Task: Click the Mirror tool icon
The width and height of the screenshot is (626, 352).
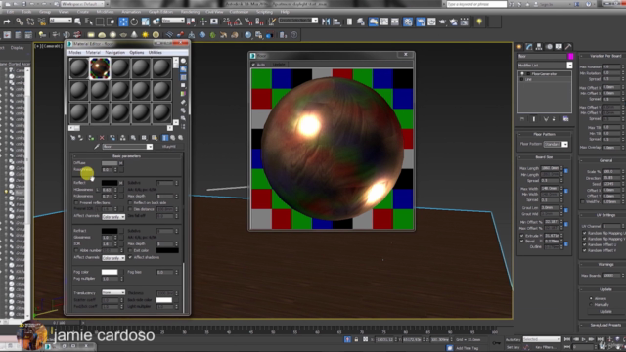Action: pos(326,22)
